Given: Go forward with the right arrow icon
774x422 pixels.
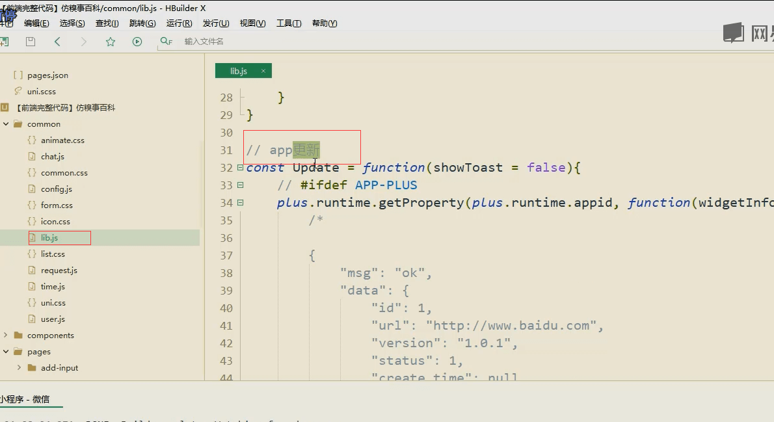Looking at the screenshot, I should pos(83,42).
